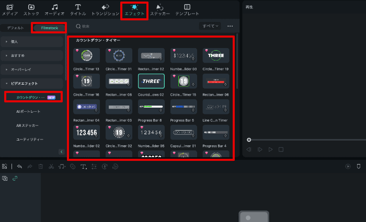This screenshot has width=366, height=222.
Task: Open the すべて filter dropdown
Action: [x=210, y=26]
